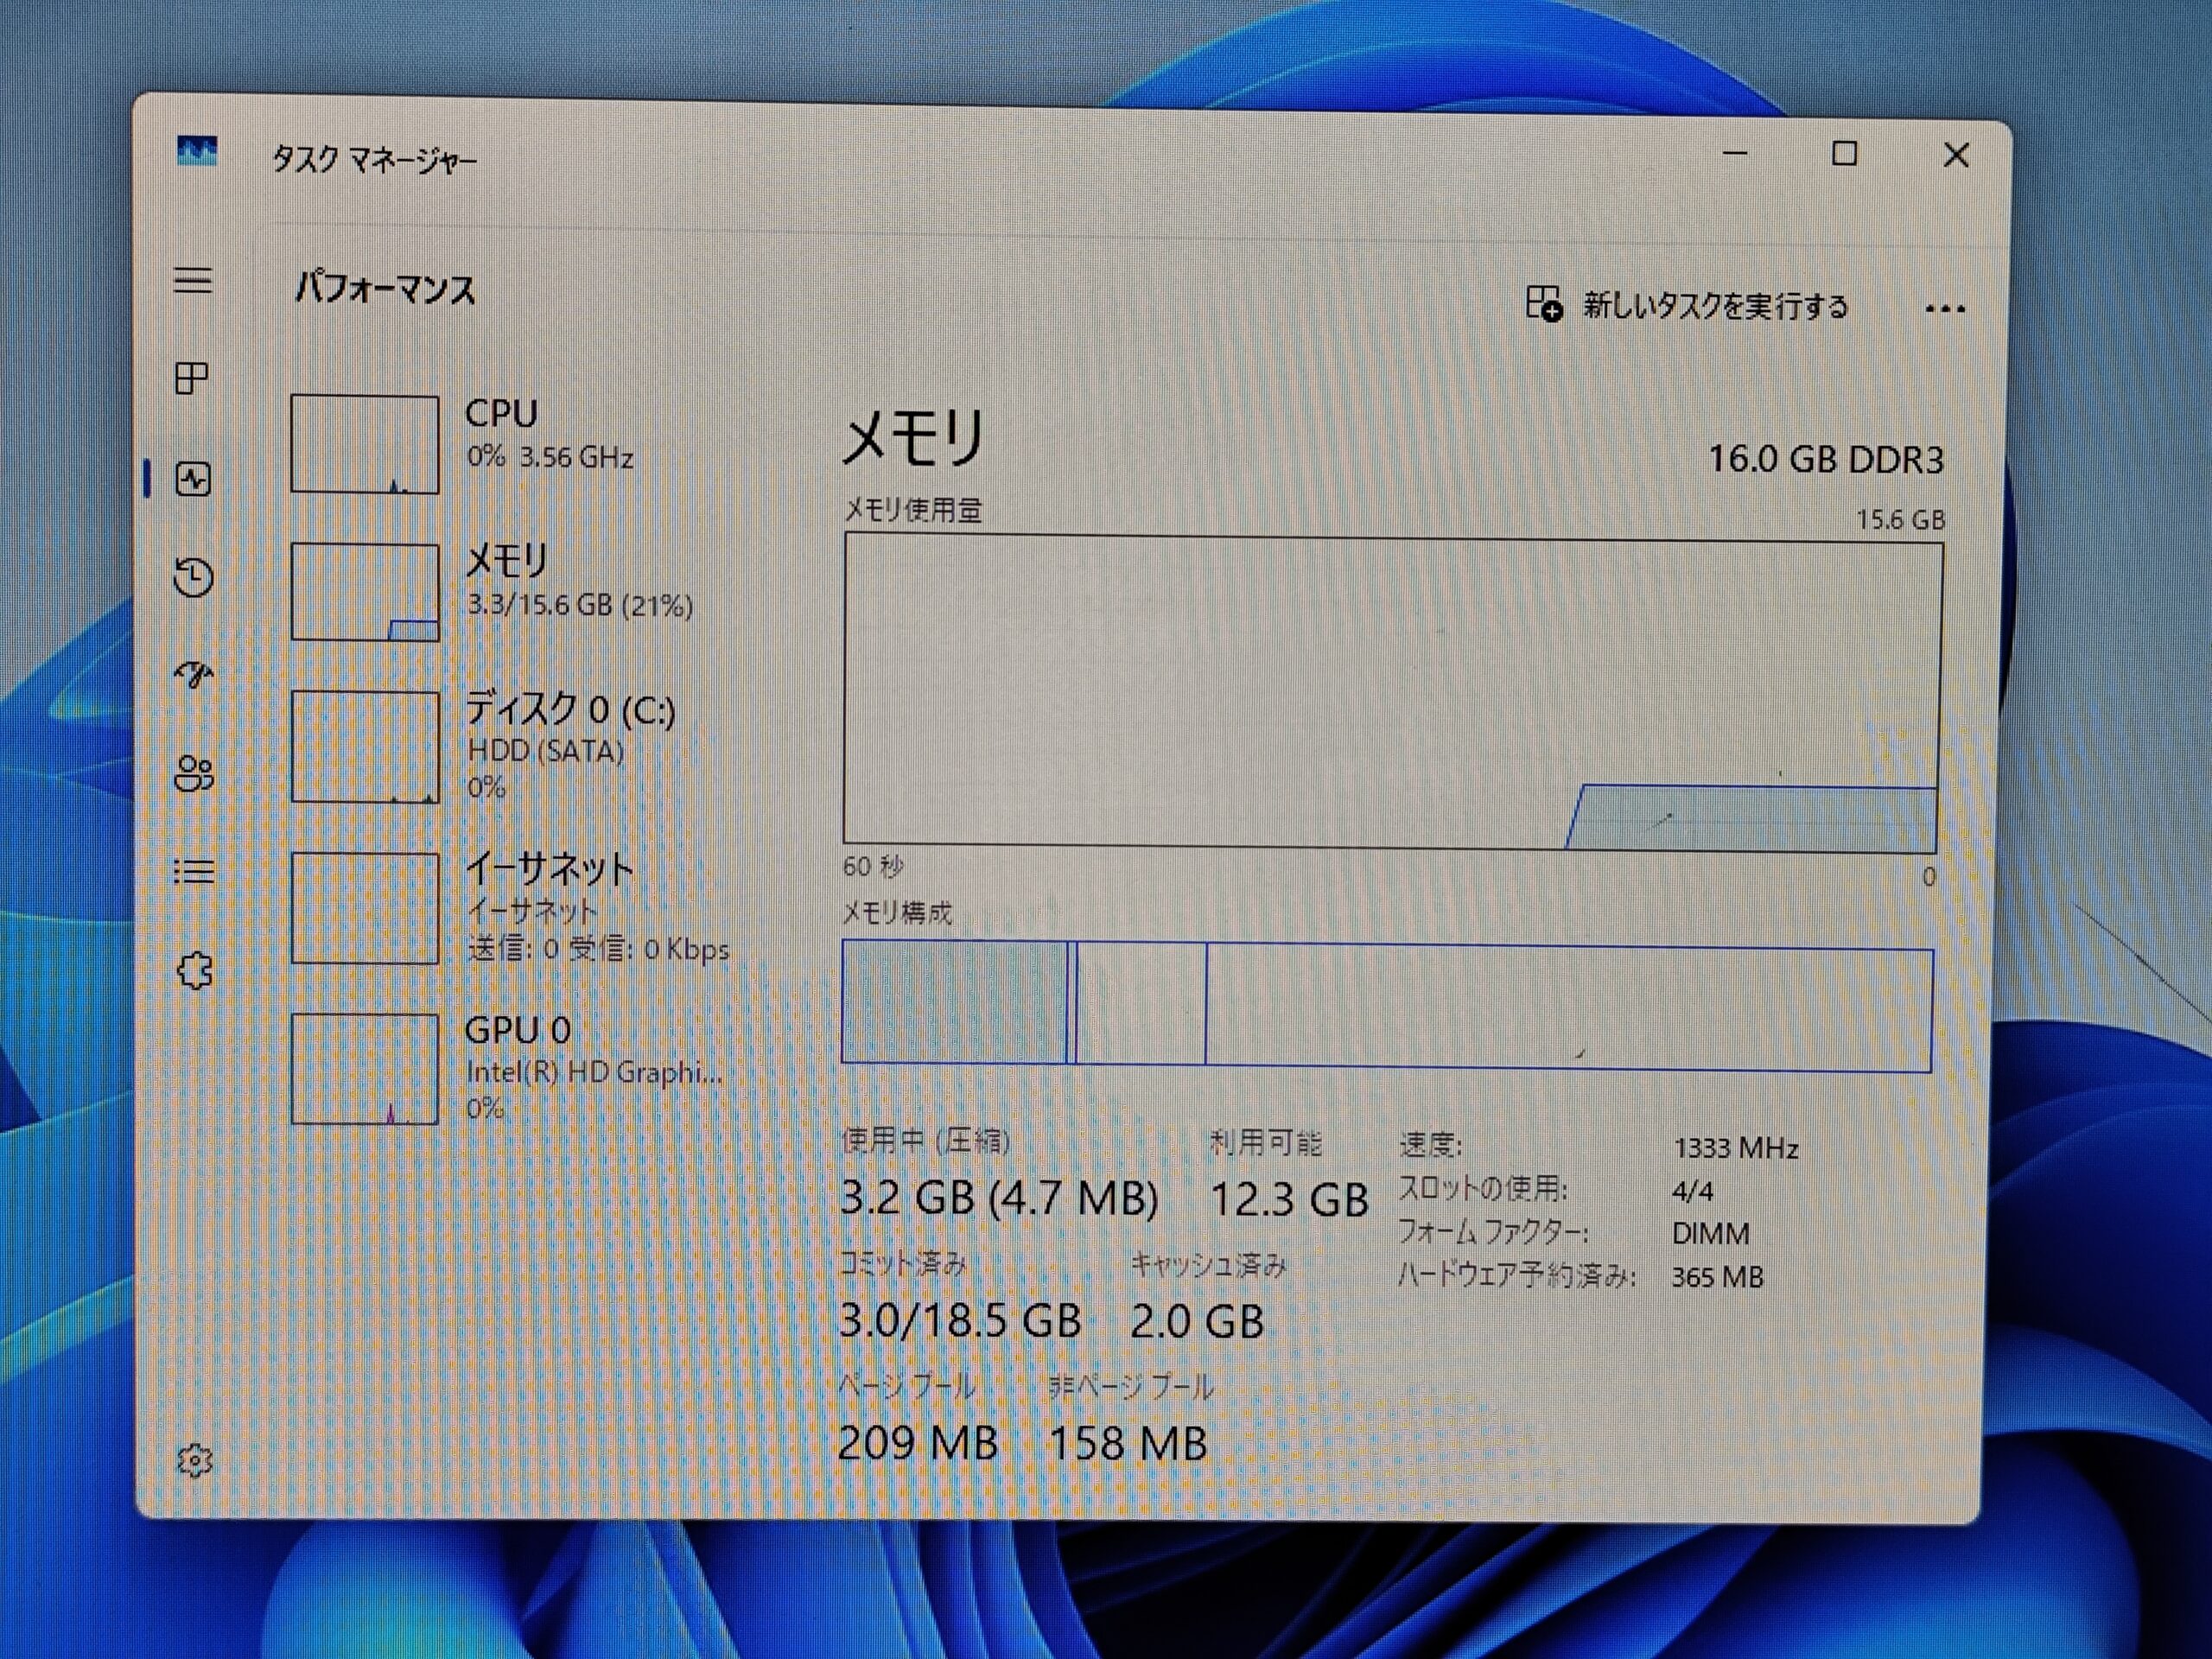Open the Processes page icon
The image size is (2212, 1659).
tap(192, 378)
